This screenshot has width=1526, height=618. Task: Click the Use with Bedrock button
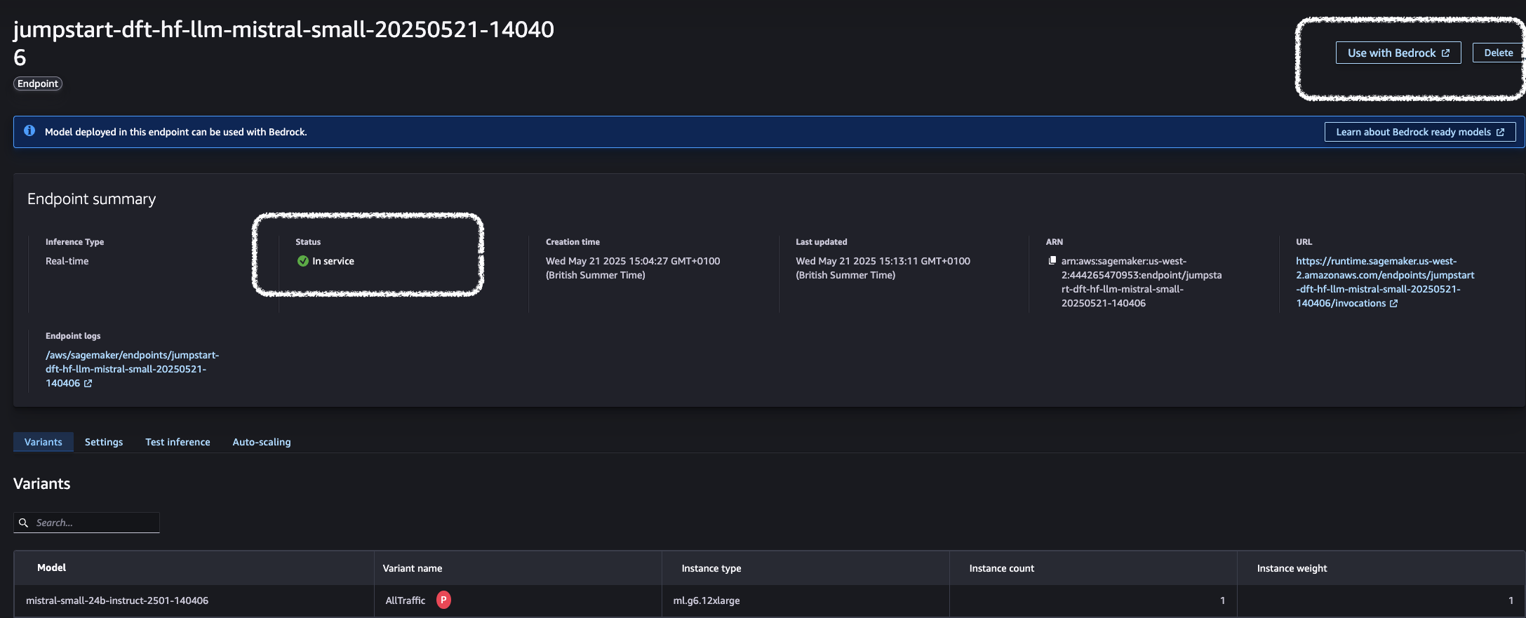click(1398, 53)
